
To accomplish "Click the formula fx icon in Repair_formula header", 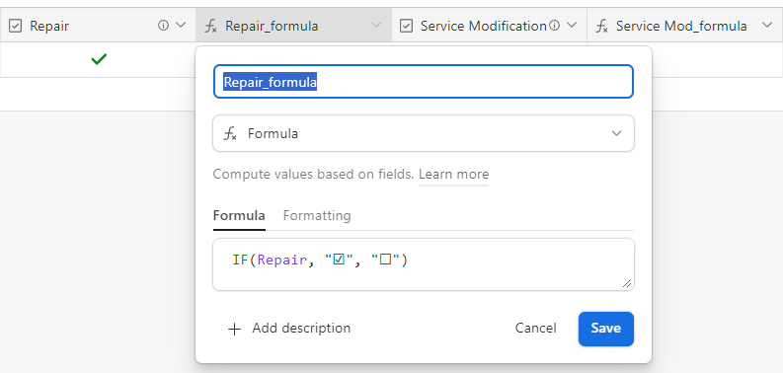I will click(x=210, y=26).
